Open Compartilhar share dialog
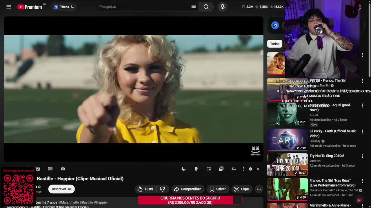This screenshot has width=371, height=208. pyautogui.click(x=187, y=189)
